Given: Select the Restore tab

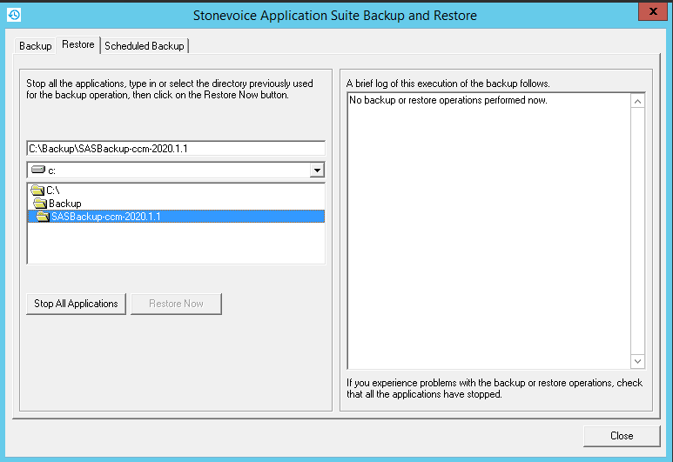Looking at the screenshot, I should click(77, 44).
